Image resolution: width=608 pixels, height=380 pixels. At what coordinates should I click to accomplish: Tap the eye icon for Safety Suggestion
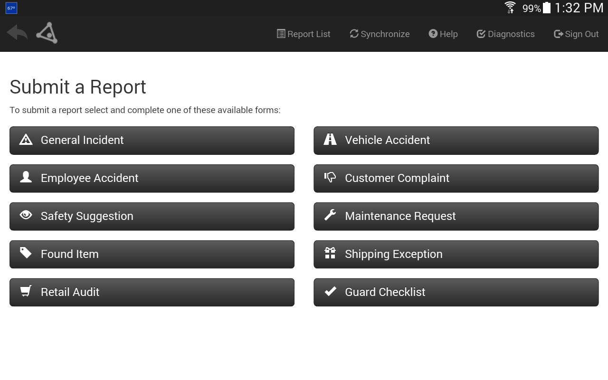click(26, 215)
